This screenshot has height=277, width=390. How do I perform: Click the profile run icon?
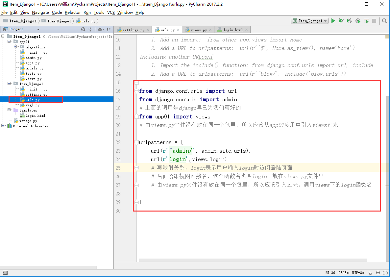pyautogui.click(x=358, y=21)
